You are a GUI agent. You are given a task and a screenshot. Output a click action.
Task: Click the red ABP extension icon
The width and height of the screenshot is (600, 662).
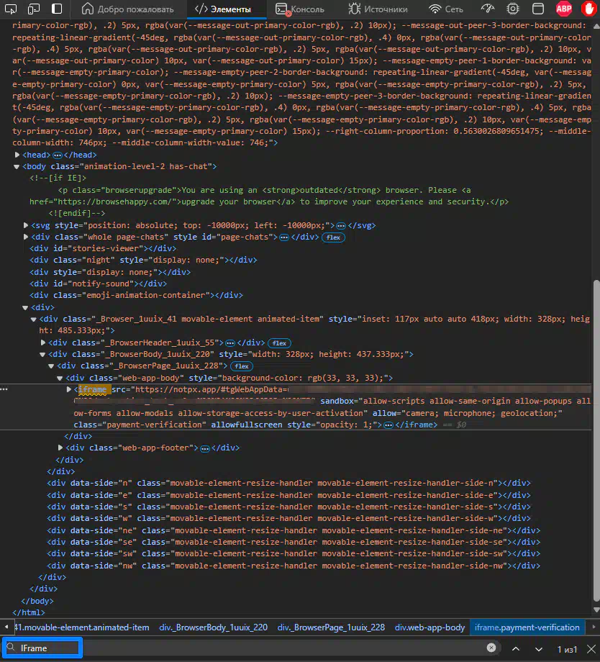click(564, 9)
